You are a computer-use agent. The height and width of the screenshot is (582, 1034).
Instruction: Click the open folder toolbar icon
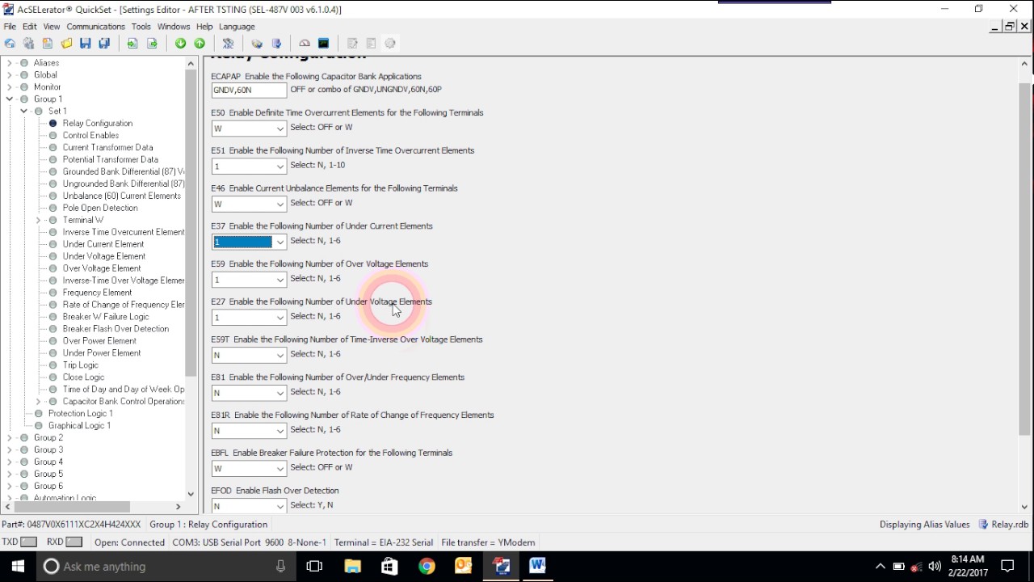click(x=66, y=44)
